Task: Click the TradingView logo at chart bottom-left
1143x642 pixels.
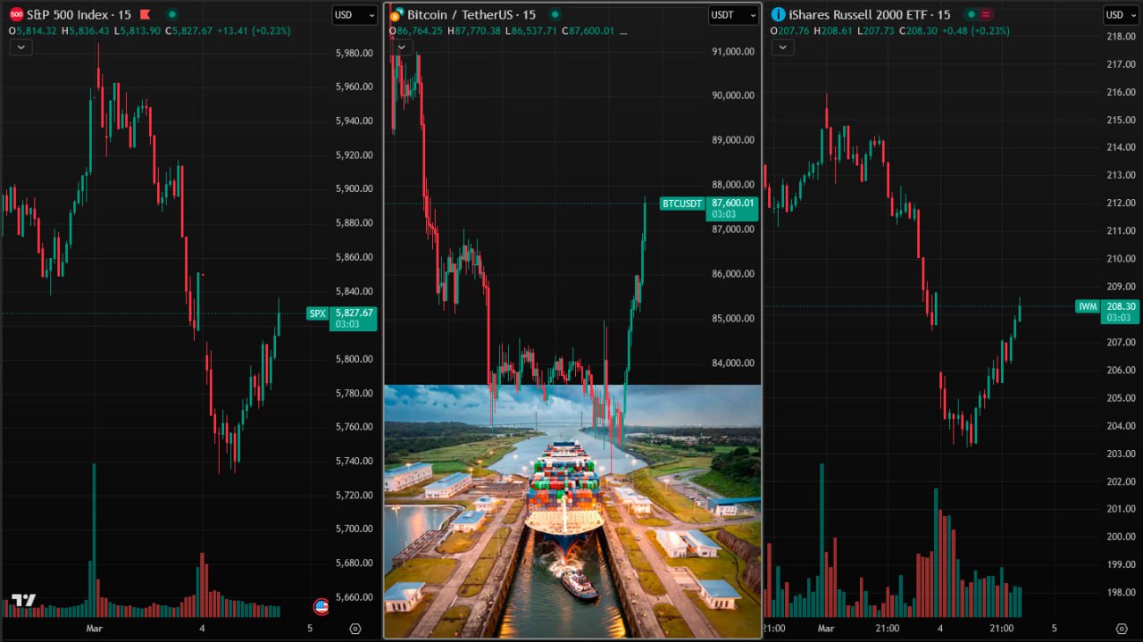Action: point(23,601)
